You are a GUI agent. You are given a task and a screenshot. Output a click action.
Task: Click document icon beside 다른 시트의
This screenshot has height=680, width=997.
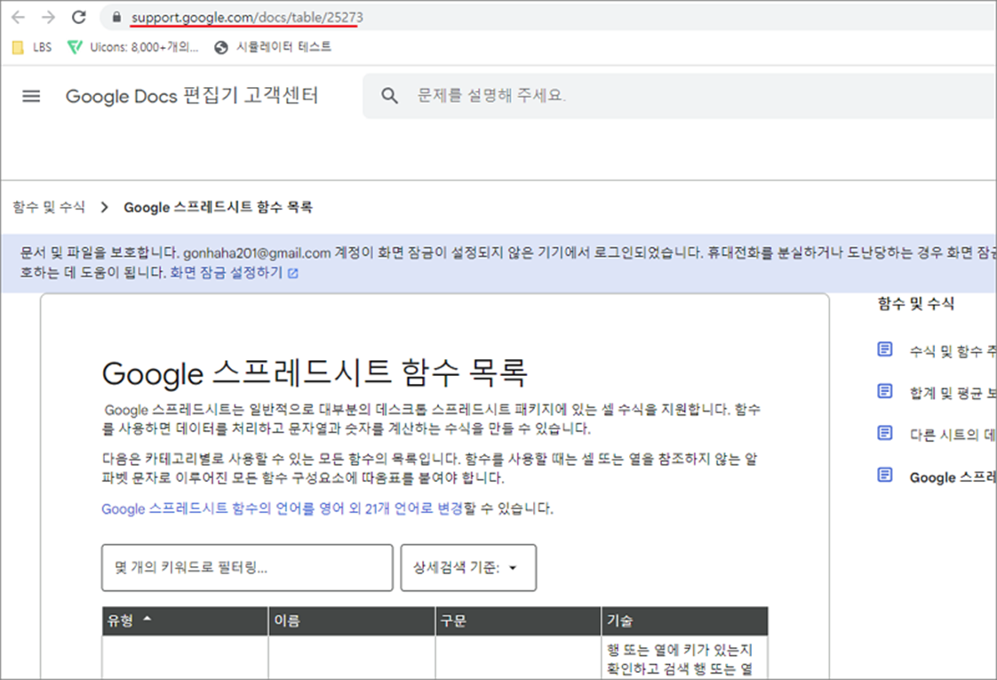(x=884, y=433)
